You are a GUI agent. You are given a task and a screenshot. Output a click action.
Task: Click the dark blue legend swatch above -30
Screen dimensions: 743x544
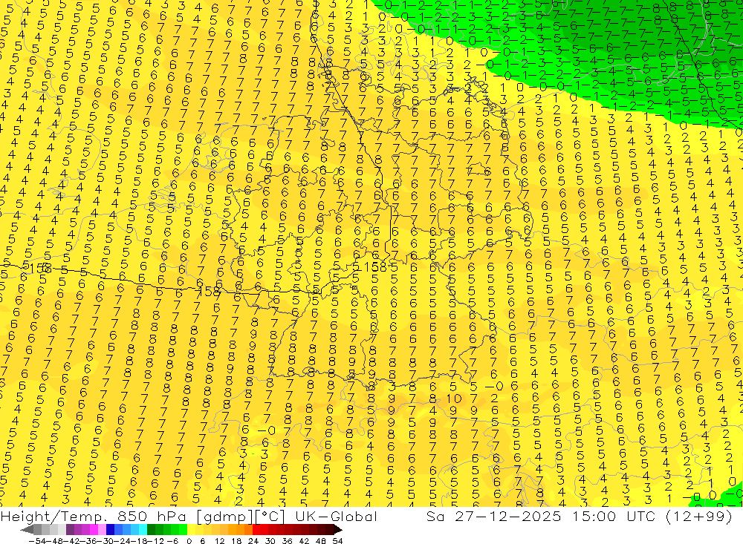[x=110, y=530]
